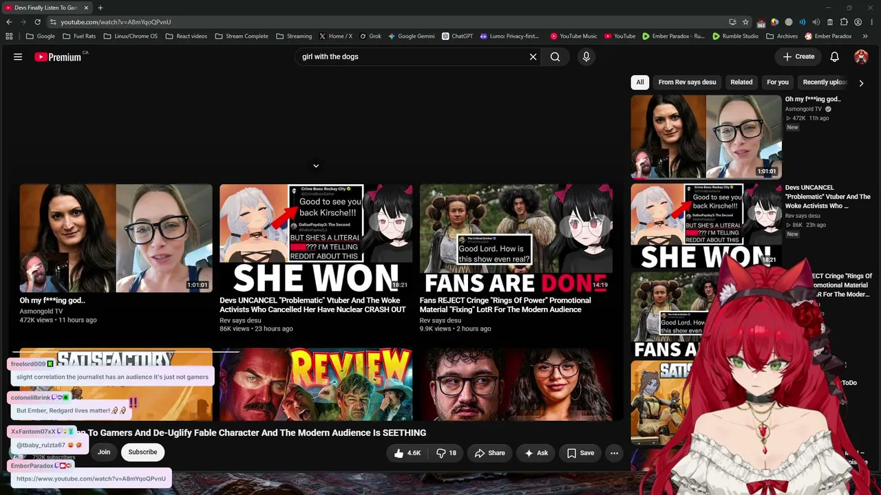Open the 'REVIEW' end-screen video thumbnail
The height and width of the screenshot is (495, 881).
(x=316, y=384)
